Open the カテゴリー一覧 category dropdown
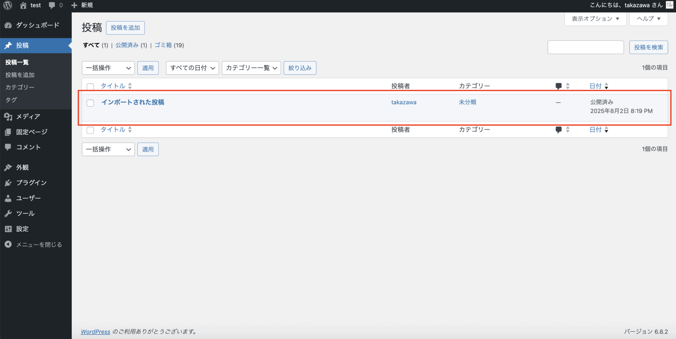 [251, 68]
